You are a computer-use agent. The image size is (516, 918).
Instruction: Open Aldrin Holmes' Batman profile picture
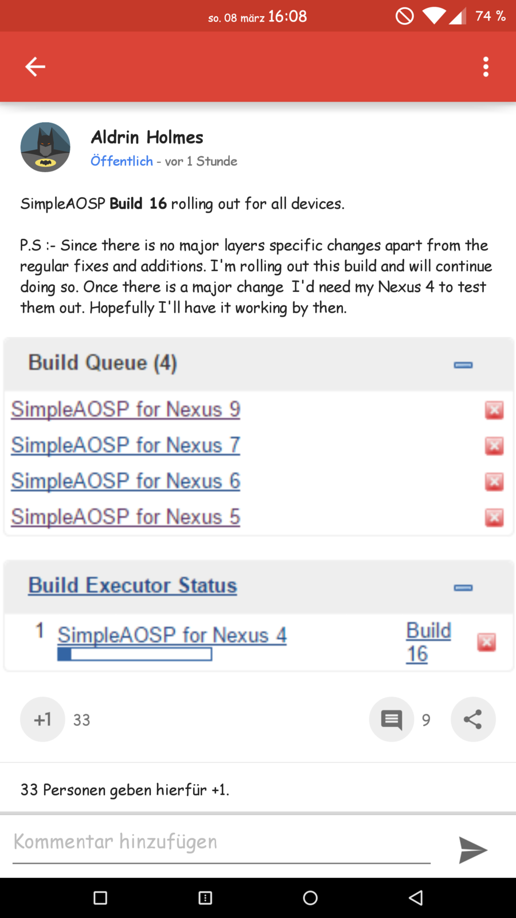[x=45, y=147]
